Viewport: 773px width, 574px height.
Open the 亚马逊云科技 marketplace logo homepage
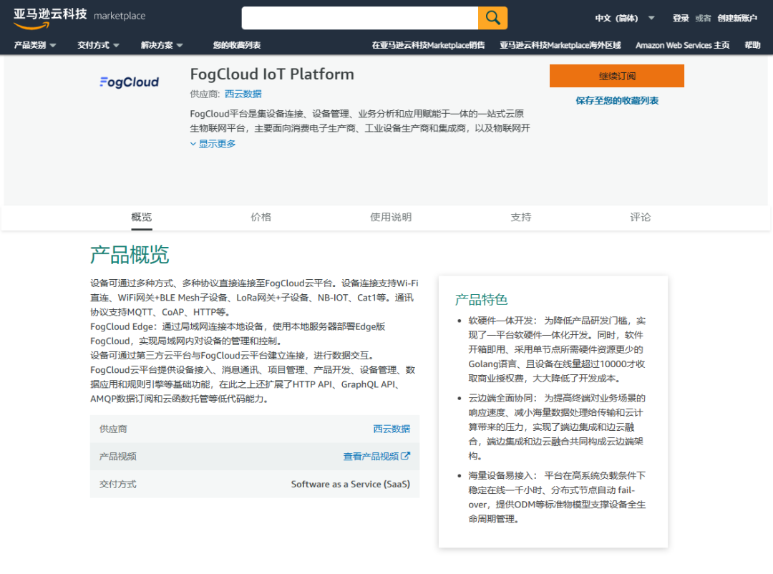tap(79, 18)
